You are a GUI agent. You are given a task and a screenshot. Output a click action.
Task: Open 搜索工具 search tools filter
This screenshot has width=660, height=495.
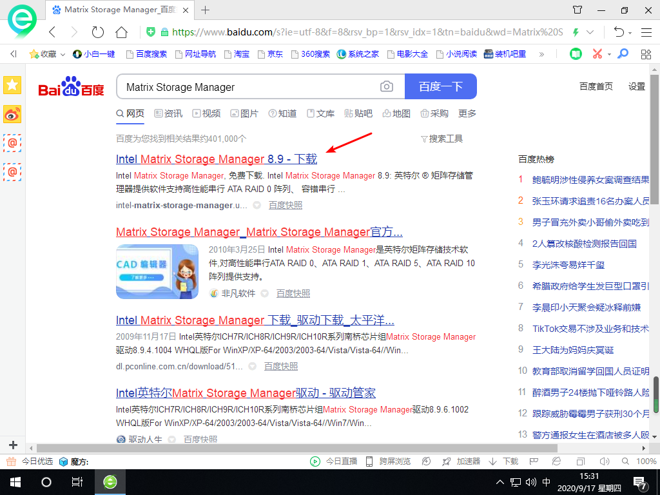coord(442,139)
